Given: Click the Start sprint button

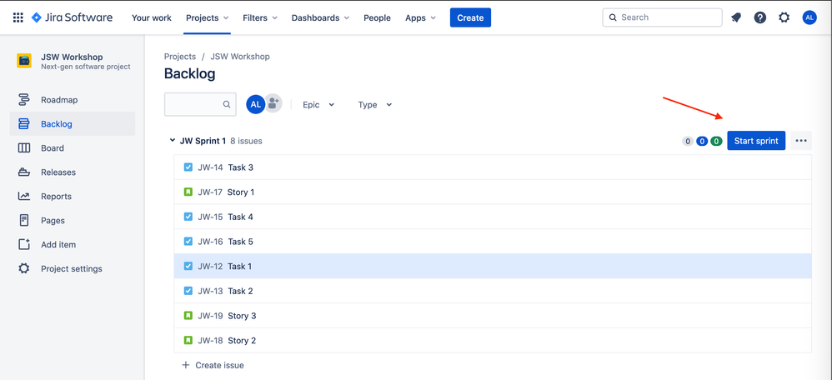Looking at the screenshot, I should pos(756,141).
